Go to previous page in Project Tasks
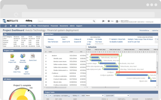 (x=46, y=95)
